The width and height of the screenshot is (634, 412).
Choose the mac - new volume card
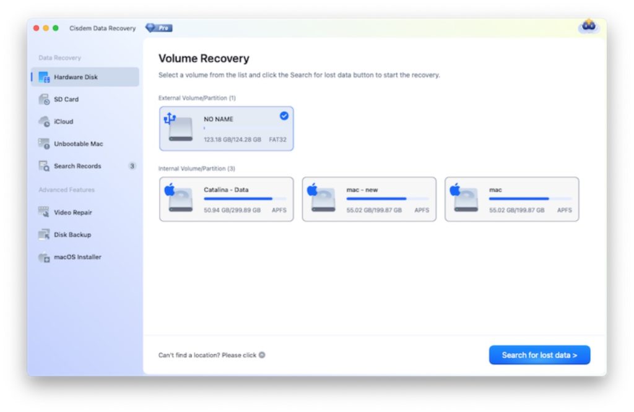[x=369, y=199]
